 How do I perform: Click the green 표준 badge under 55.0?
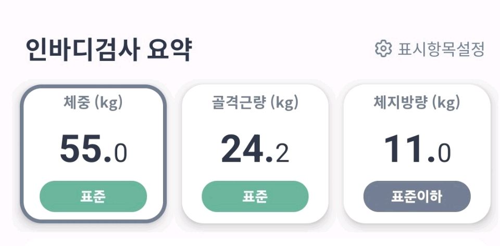click(93, 196)
